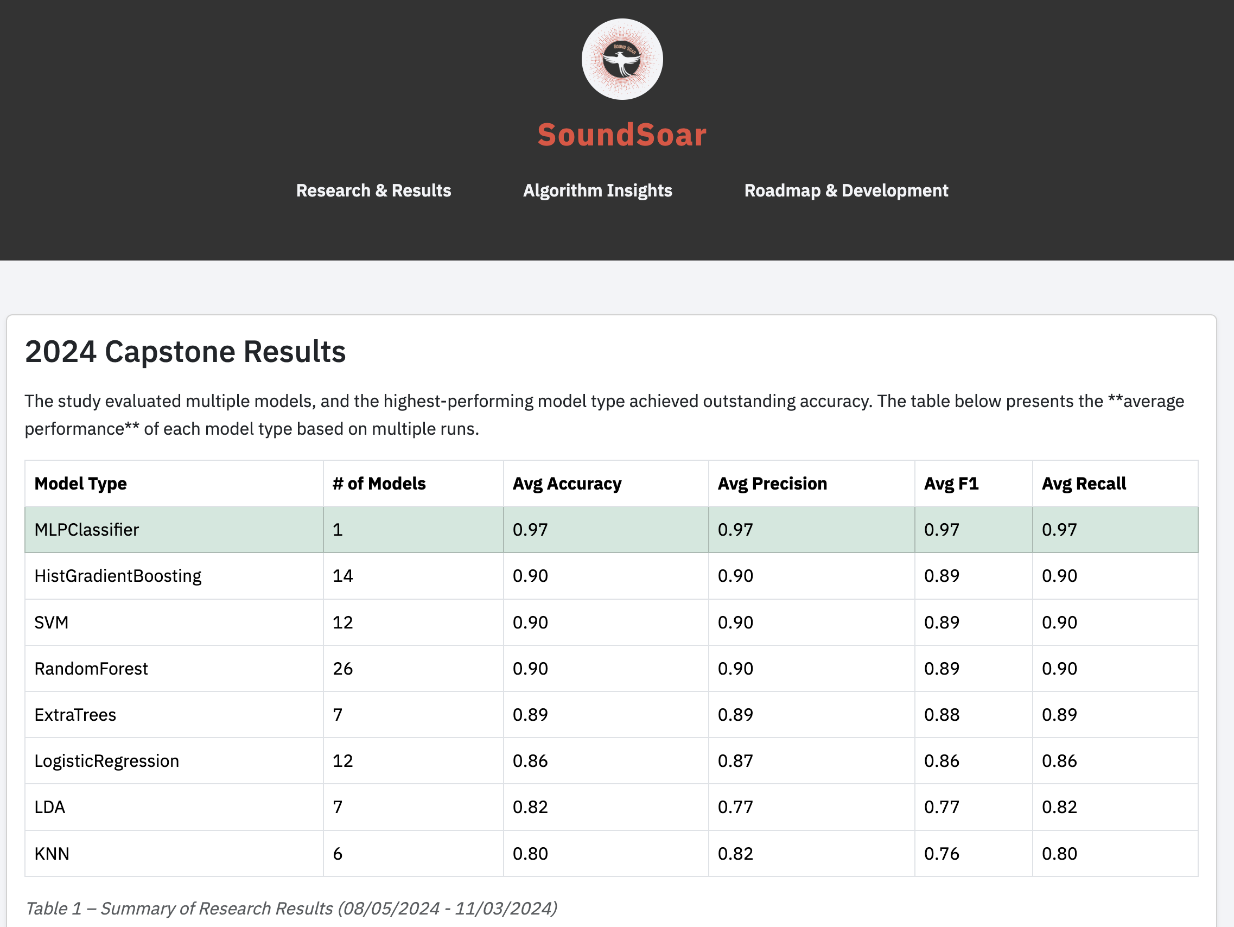The width and height of the screenshot is (1234, 927).
Task: Click the SVM model name cell
Action: [52, 623]
